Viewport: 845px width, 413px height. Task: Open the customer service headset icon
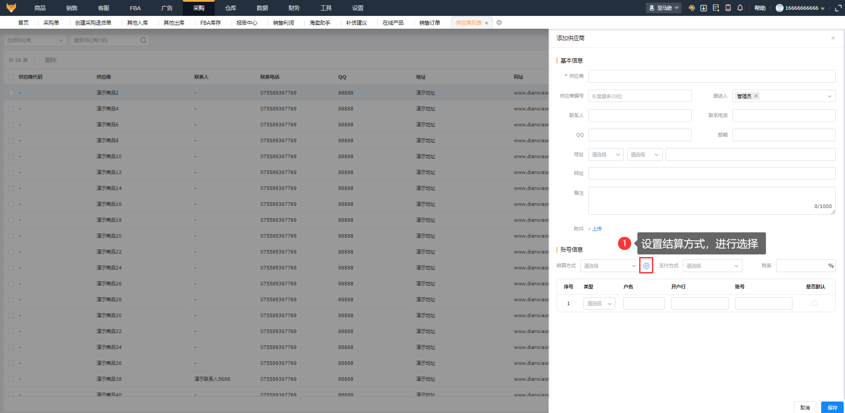[x=692, y=8]
